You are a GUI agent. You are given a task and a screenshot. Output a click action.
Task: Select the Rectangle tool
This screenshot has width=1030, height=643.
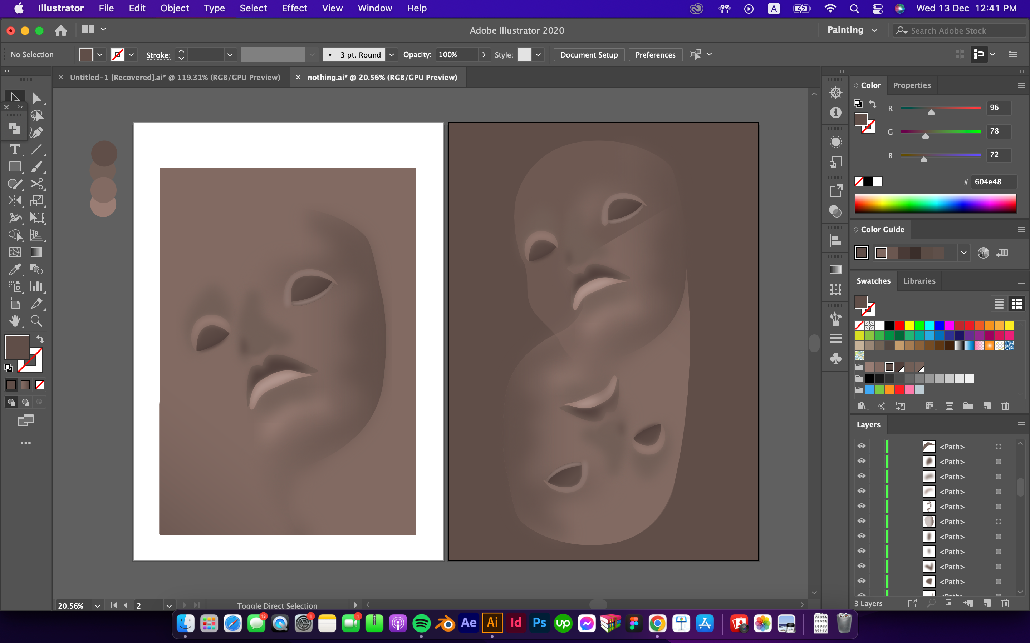(x=15, y=167)
